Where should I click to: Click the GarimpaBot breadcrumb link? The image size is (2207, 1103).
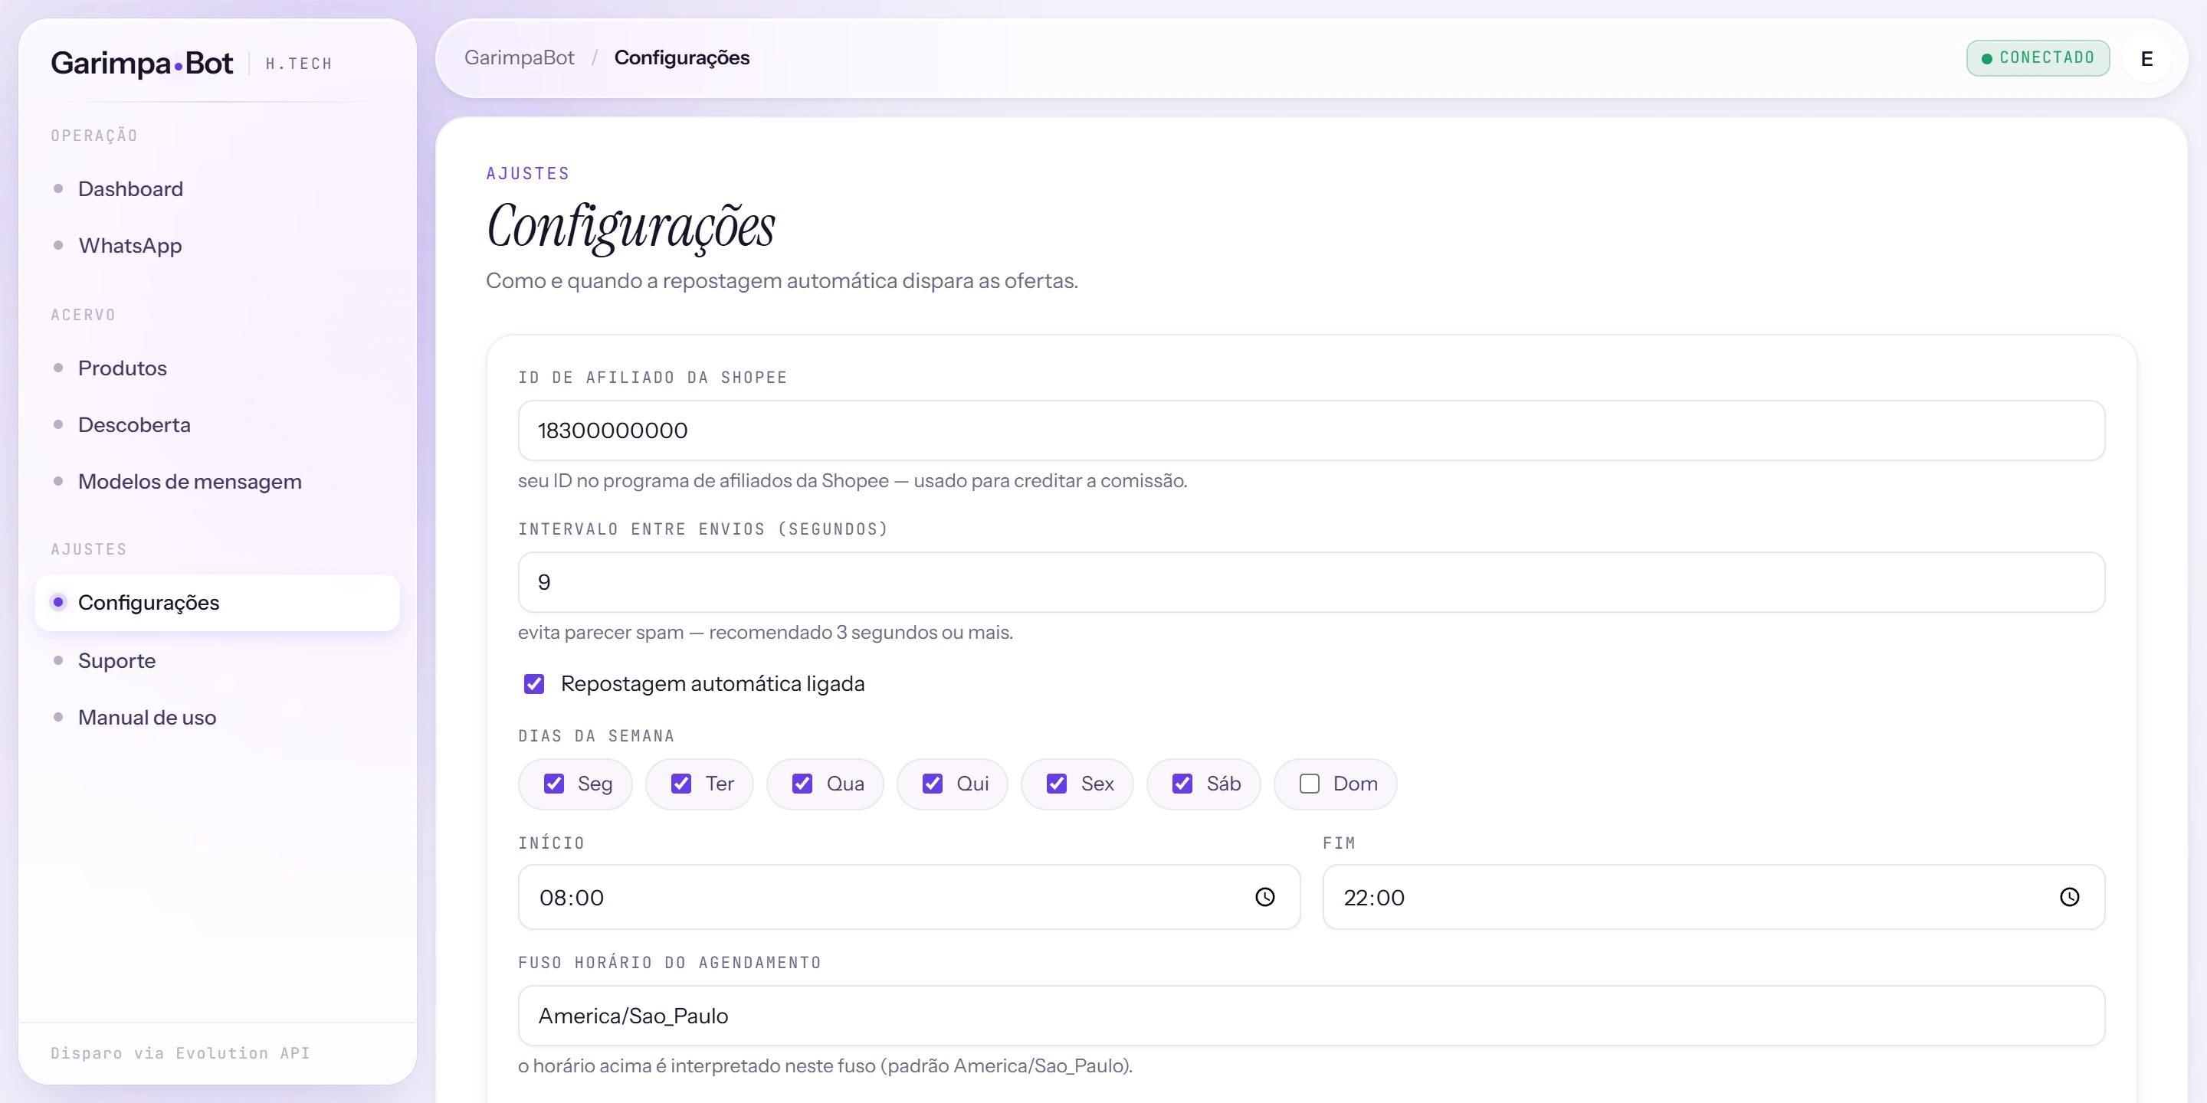(520, 57)
